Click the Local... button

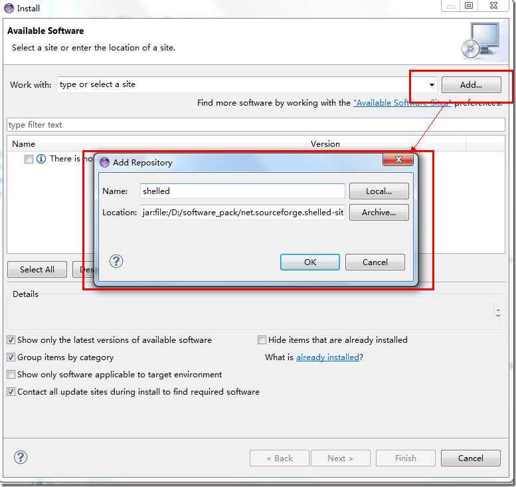(x=379, y=191)
